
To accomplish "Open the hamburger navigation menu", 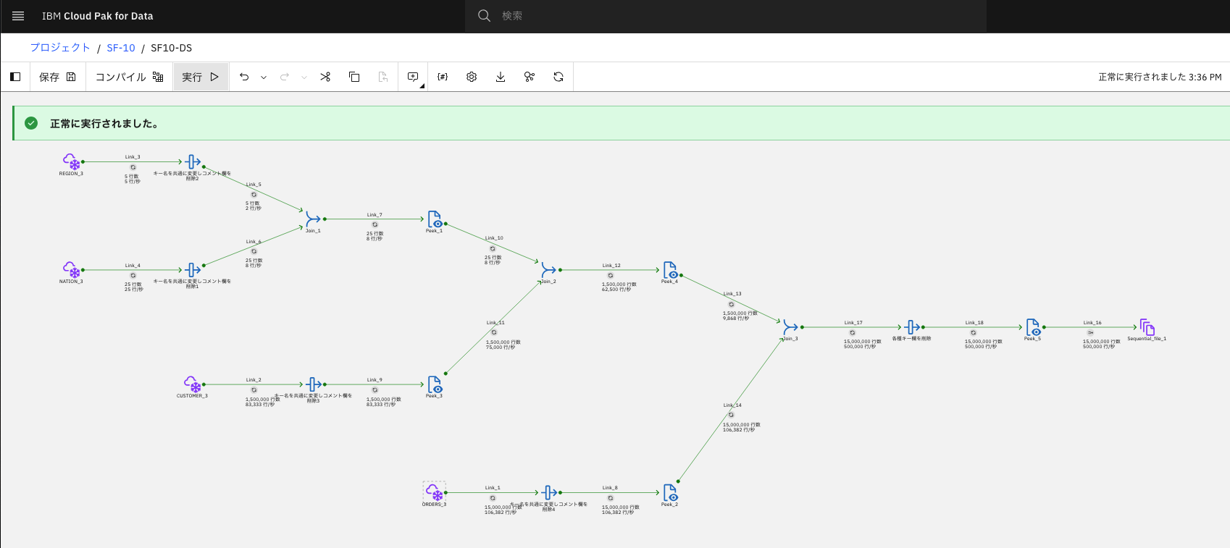I will point(18,16).
